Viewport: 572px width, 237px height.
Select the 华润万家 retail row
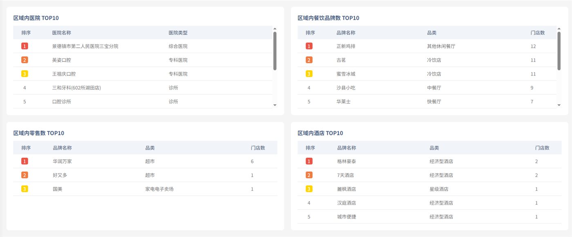coord(145,161)
